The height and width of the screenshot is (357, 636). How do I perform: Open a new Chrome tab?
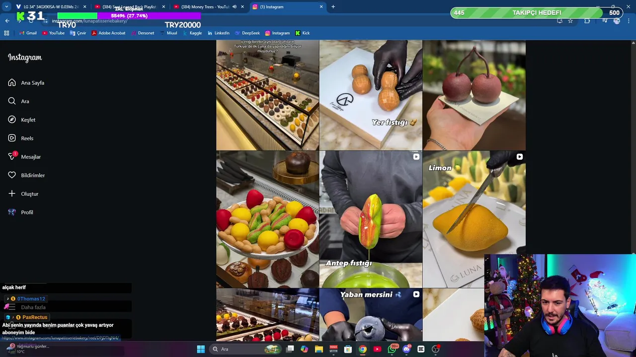point(333,7)
